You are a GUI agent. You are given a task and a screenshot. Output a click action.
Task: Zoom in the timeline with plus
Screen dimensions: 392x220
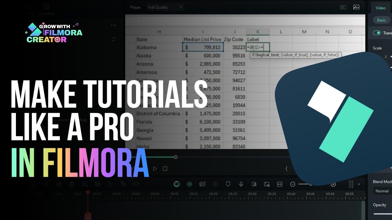point(333,184)
